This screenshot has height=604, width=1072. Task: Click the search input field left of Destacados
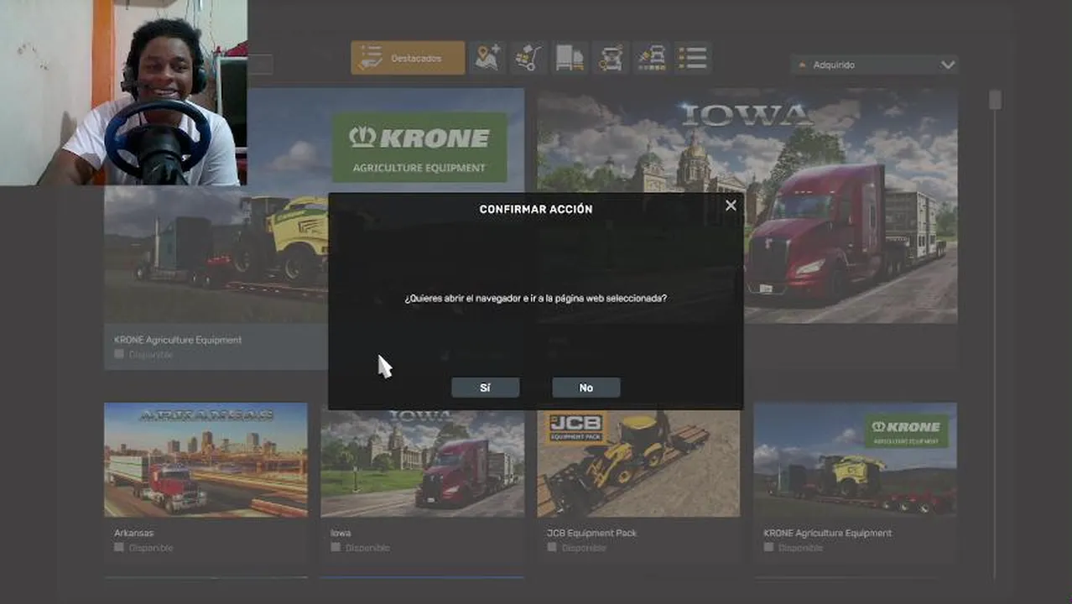(260, 65)
